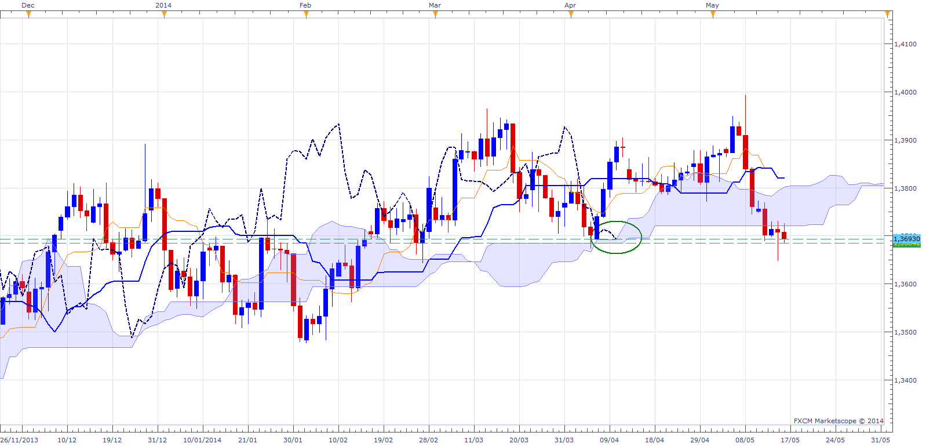Select the 18/04 date axis label
The height and width of the screenshot is (447, 926).
click(x=654, y=440)
